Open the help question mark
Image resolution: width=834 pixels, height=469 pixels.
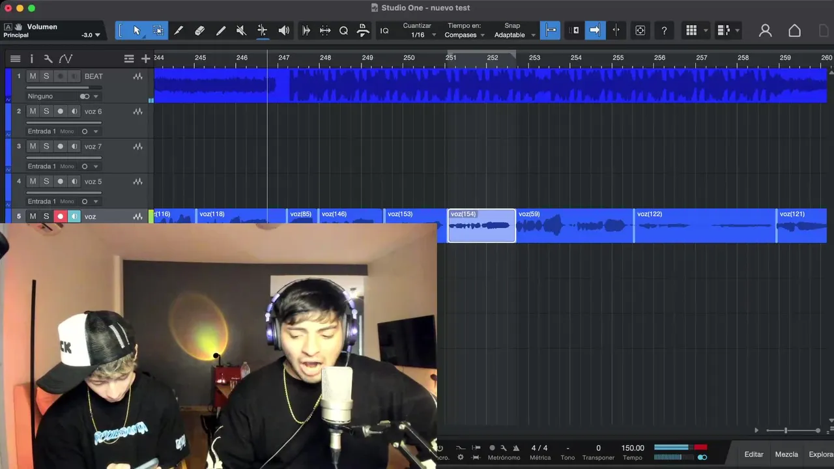point(664,31)
